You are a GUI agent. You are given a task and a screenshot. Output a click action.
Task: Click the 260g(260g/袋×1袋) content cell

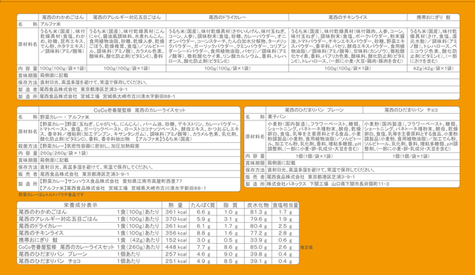coord(64,153)
